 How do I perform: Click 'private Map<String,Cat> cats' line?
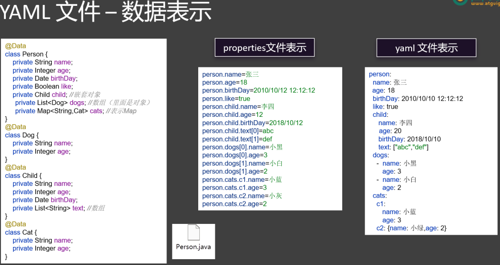coord(76,110)
